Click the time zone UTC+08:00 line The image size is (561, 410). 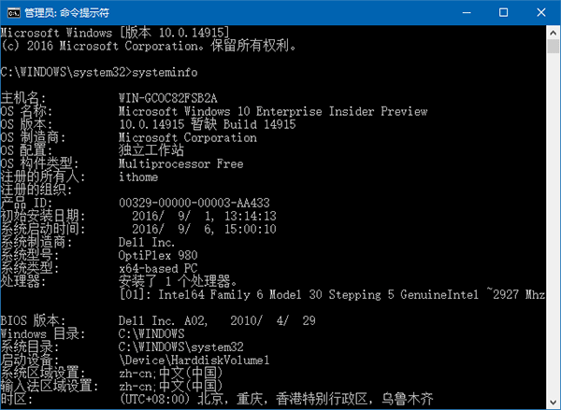[x=276, y=399]
